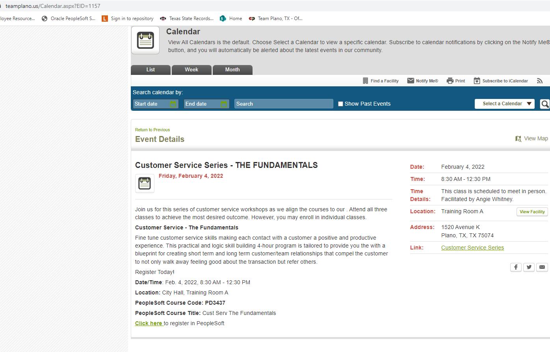Open Texas State Records bookmark
The image size is (550, 352).
tap(187, 19)
